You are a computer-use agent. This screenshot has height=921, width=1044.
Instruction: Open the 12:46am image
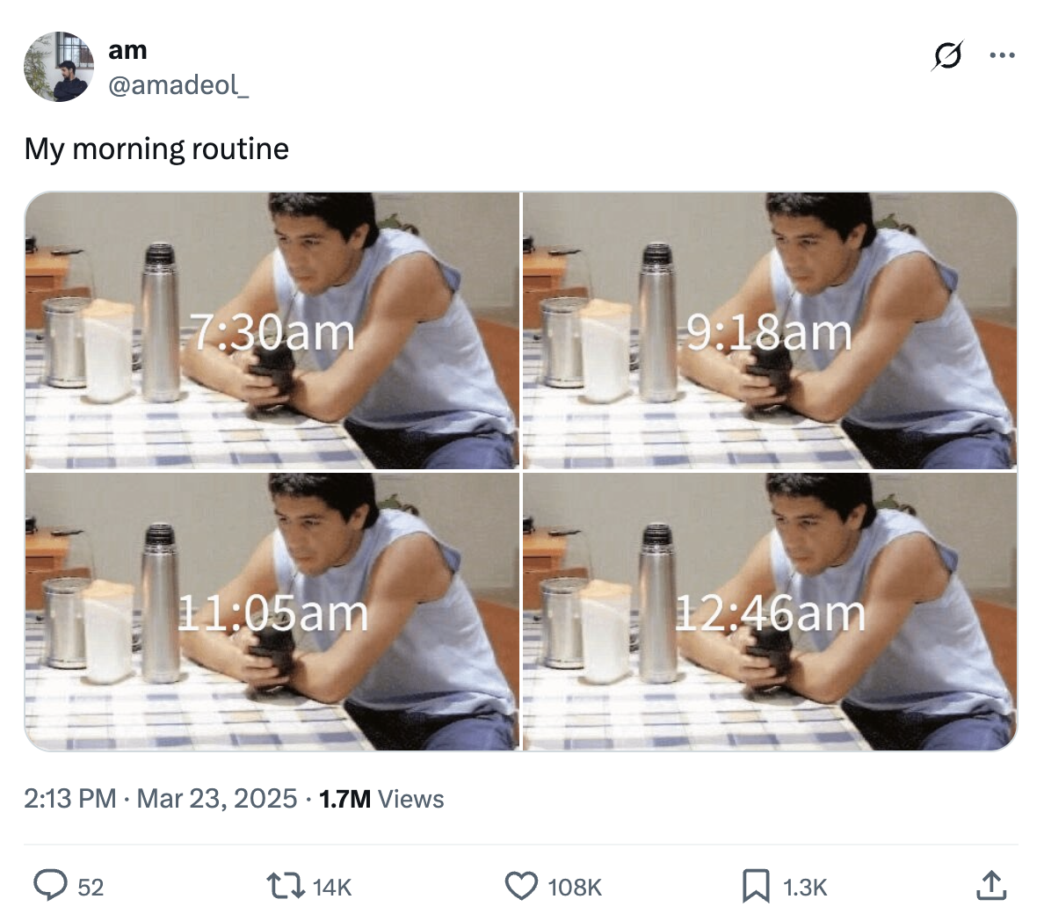coord(770,612)
